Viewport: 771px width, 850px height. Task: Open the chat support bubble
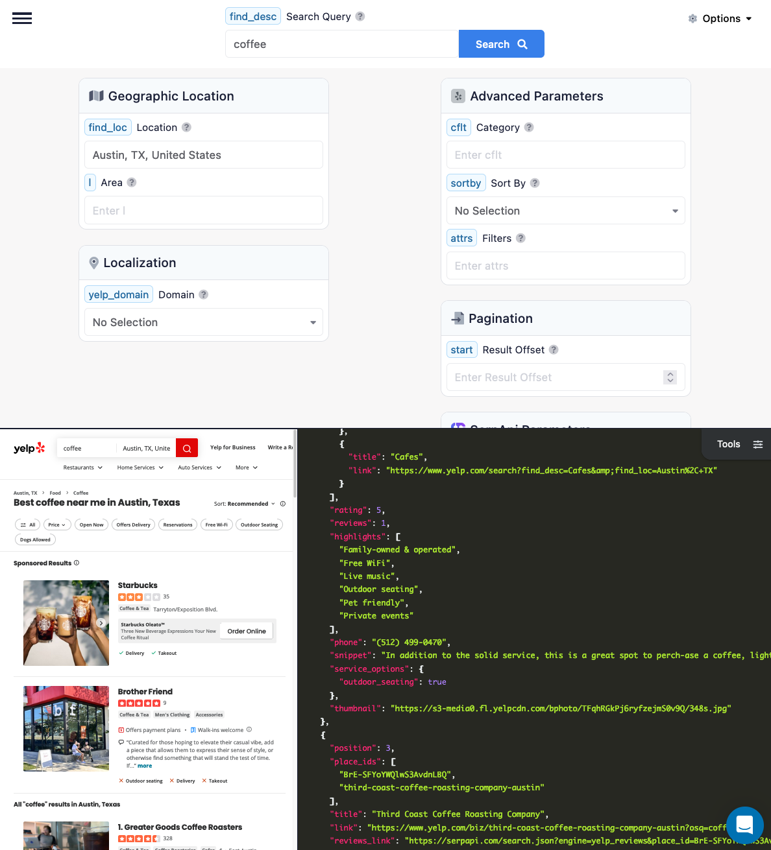coord(745,825)
